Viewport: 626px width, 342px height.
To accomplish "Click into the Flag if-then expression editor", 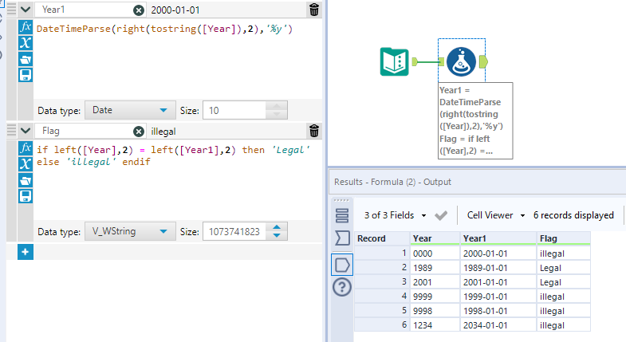I will click(178, 179).
